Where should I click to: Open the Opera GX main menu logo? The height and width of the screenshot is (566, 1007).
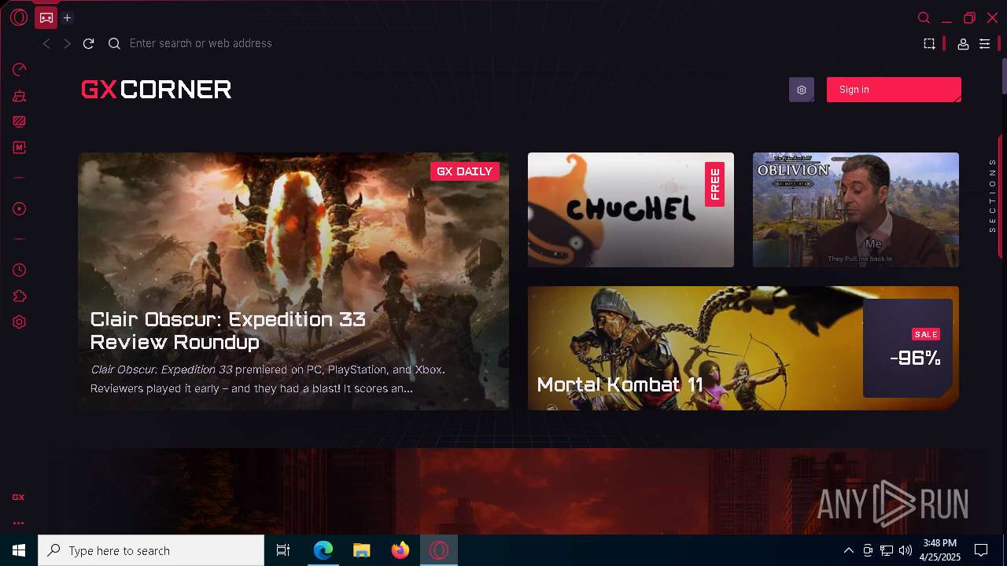19,17
